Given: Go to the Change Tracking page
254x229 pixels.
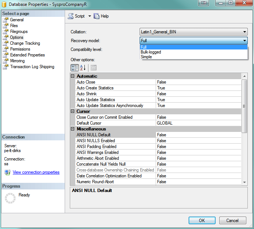Looking at the screenshot, I should pos(25,43).
